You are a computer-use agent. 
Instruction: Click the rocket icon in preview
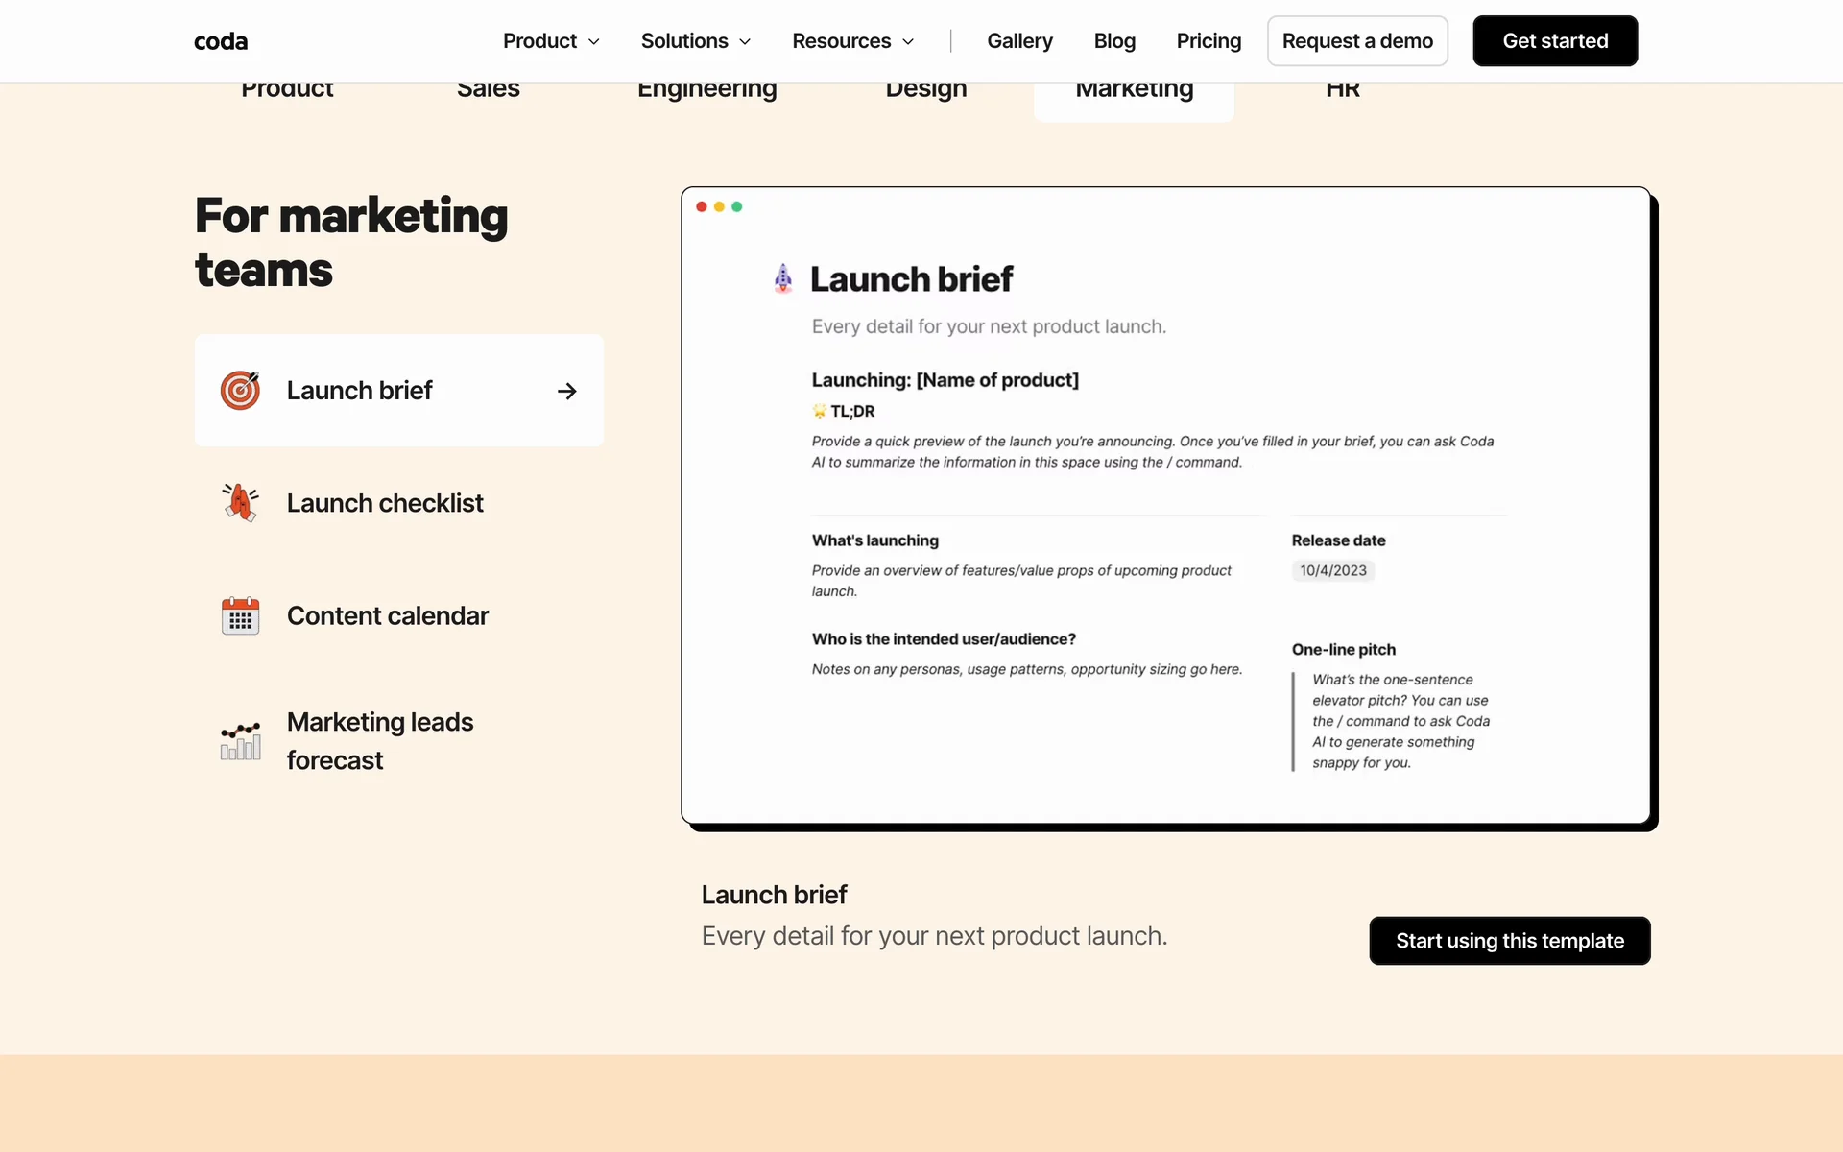(x=783, y=278)
